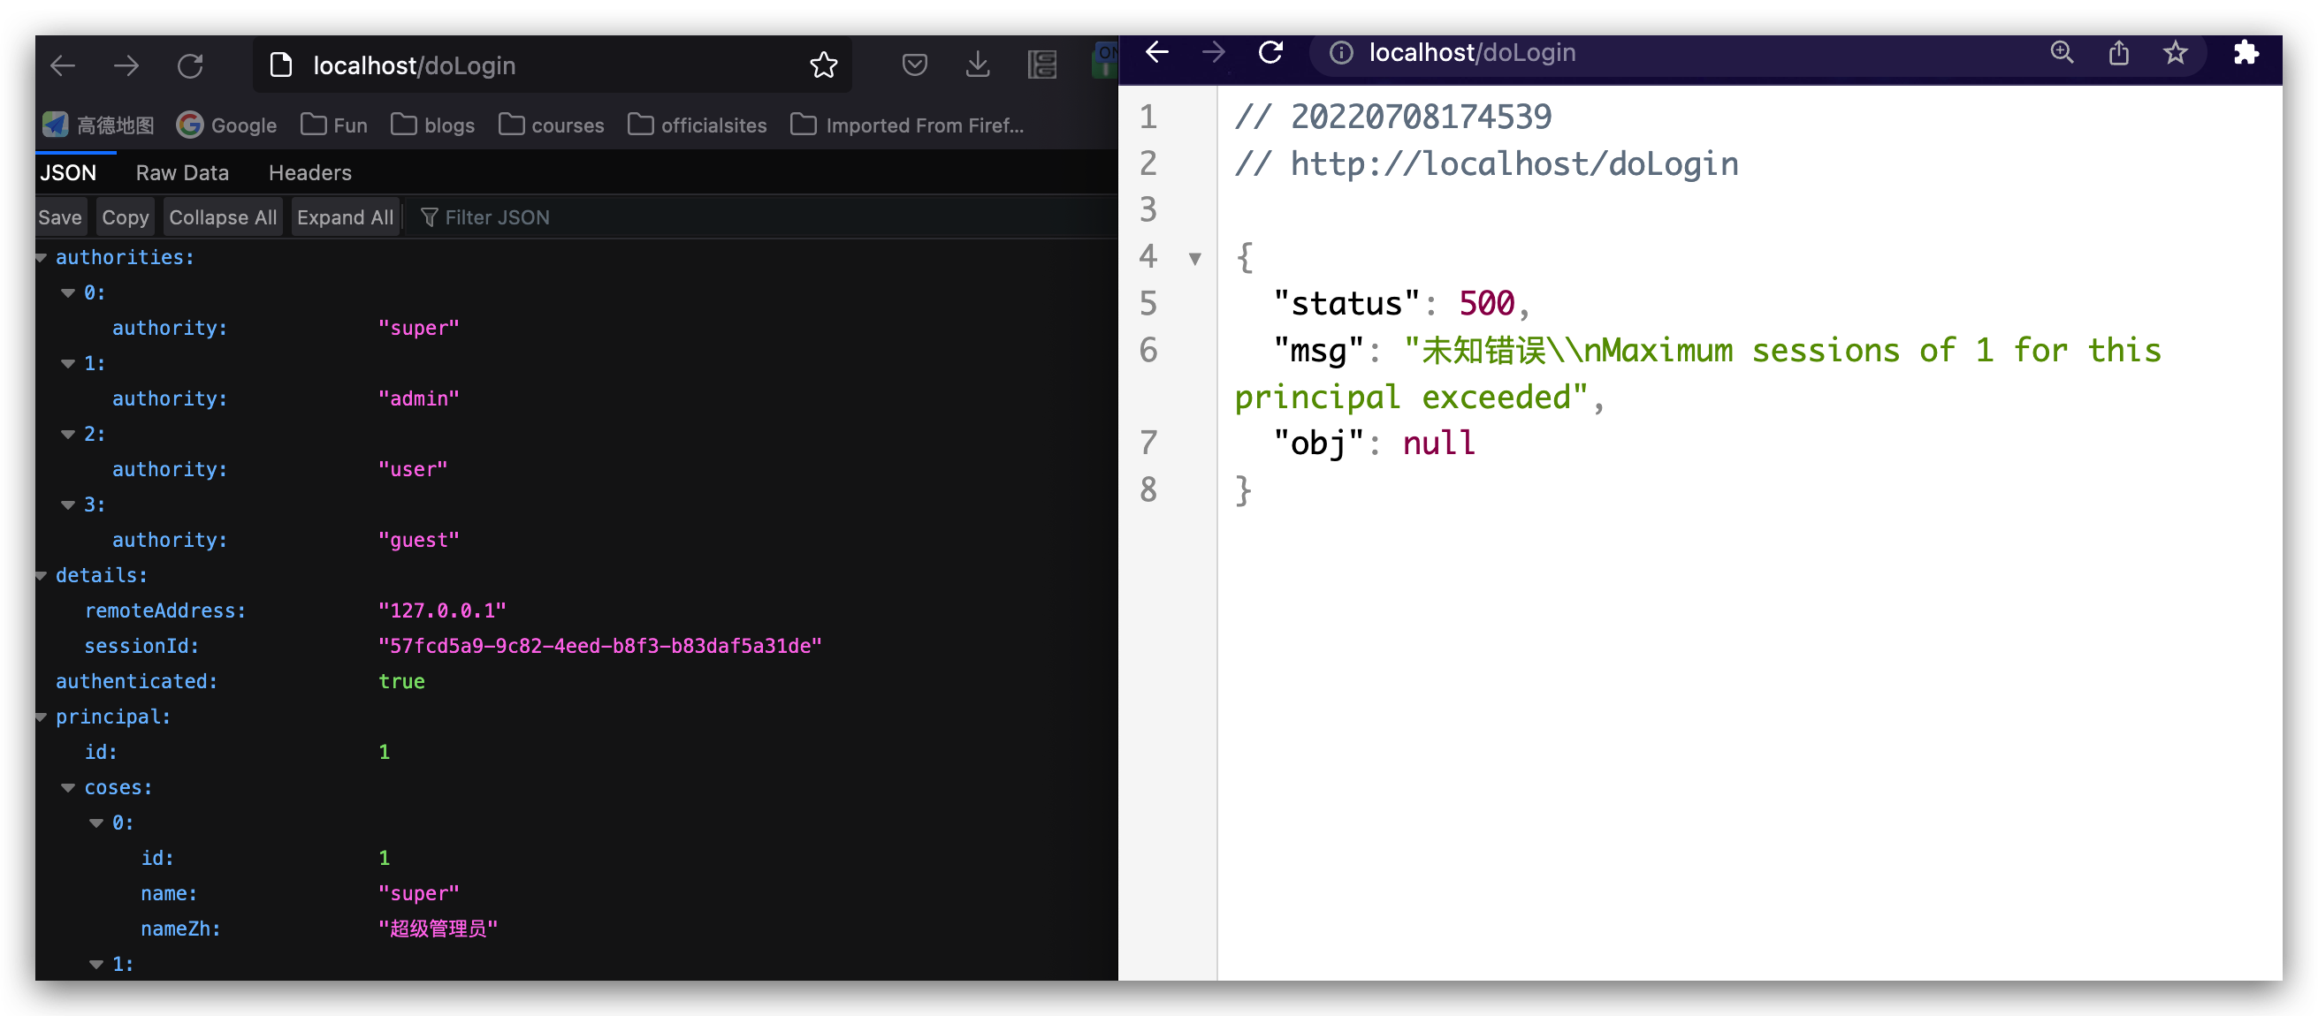Collapse authorities item 2

(67, 435)
